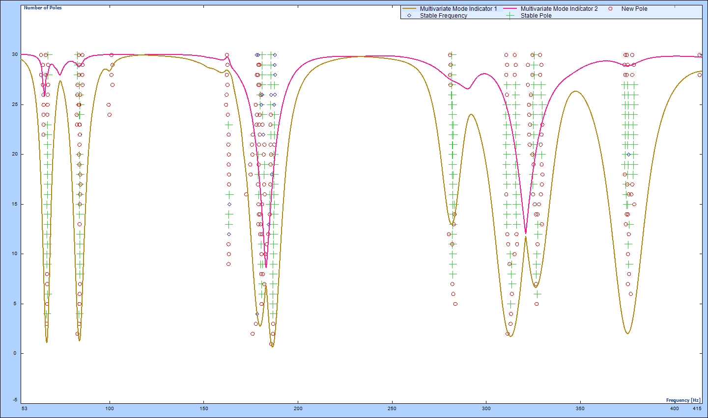Screen dimensions: 708x418
Task: Pick the blue diamond at 20 poles near 375 Hz
Action: (x=628, y=155)
